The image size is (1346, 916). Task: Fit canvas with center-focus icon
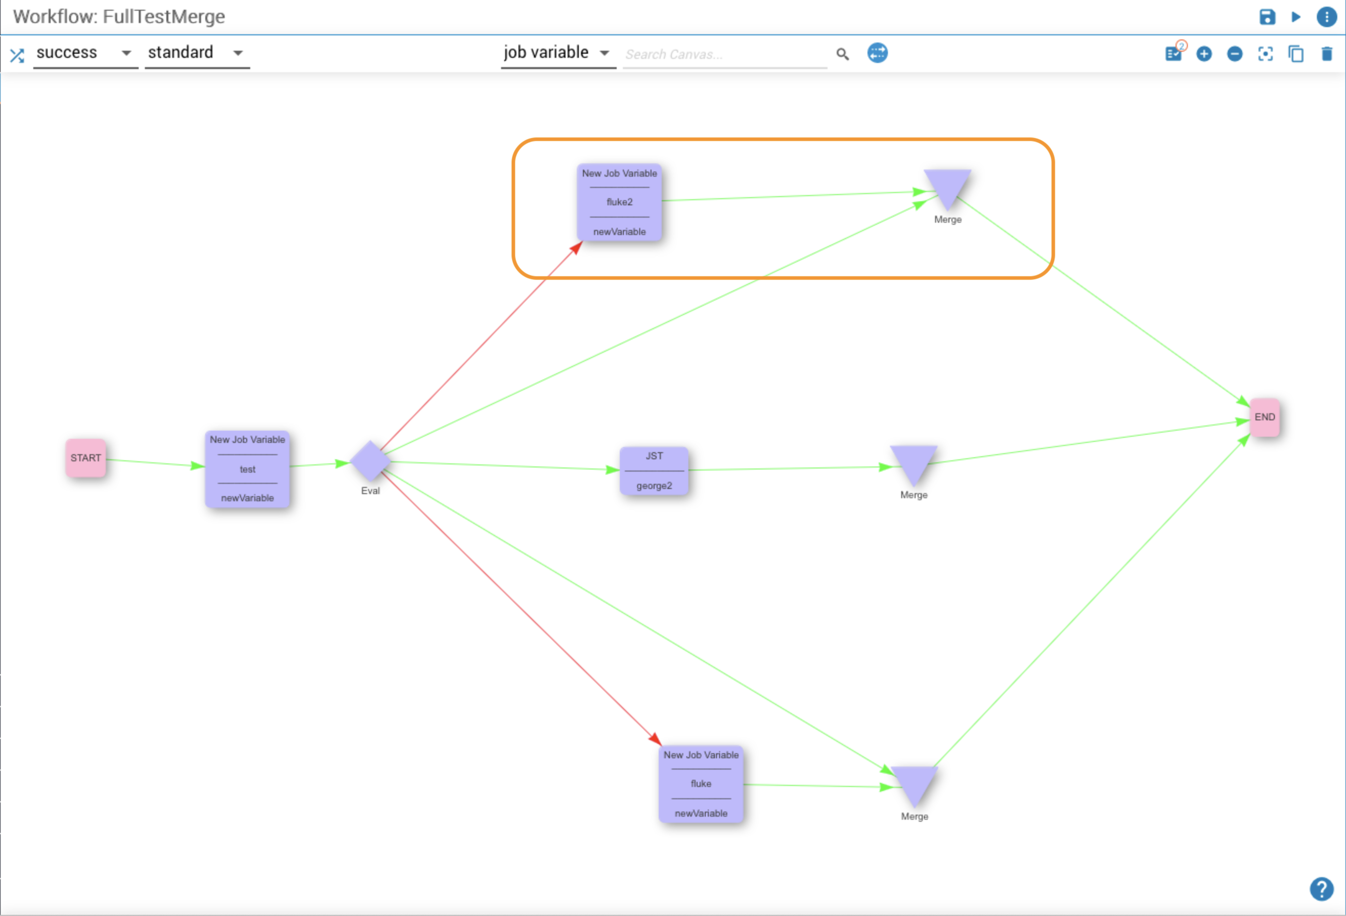[x=1266, y=54]
